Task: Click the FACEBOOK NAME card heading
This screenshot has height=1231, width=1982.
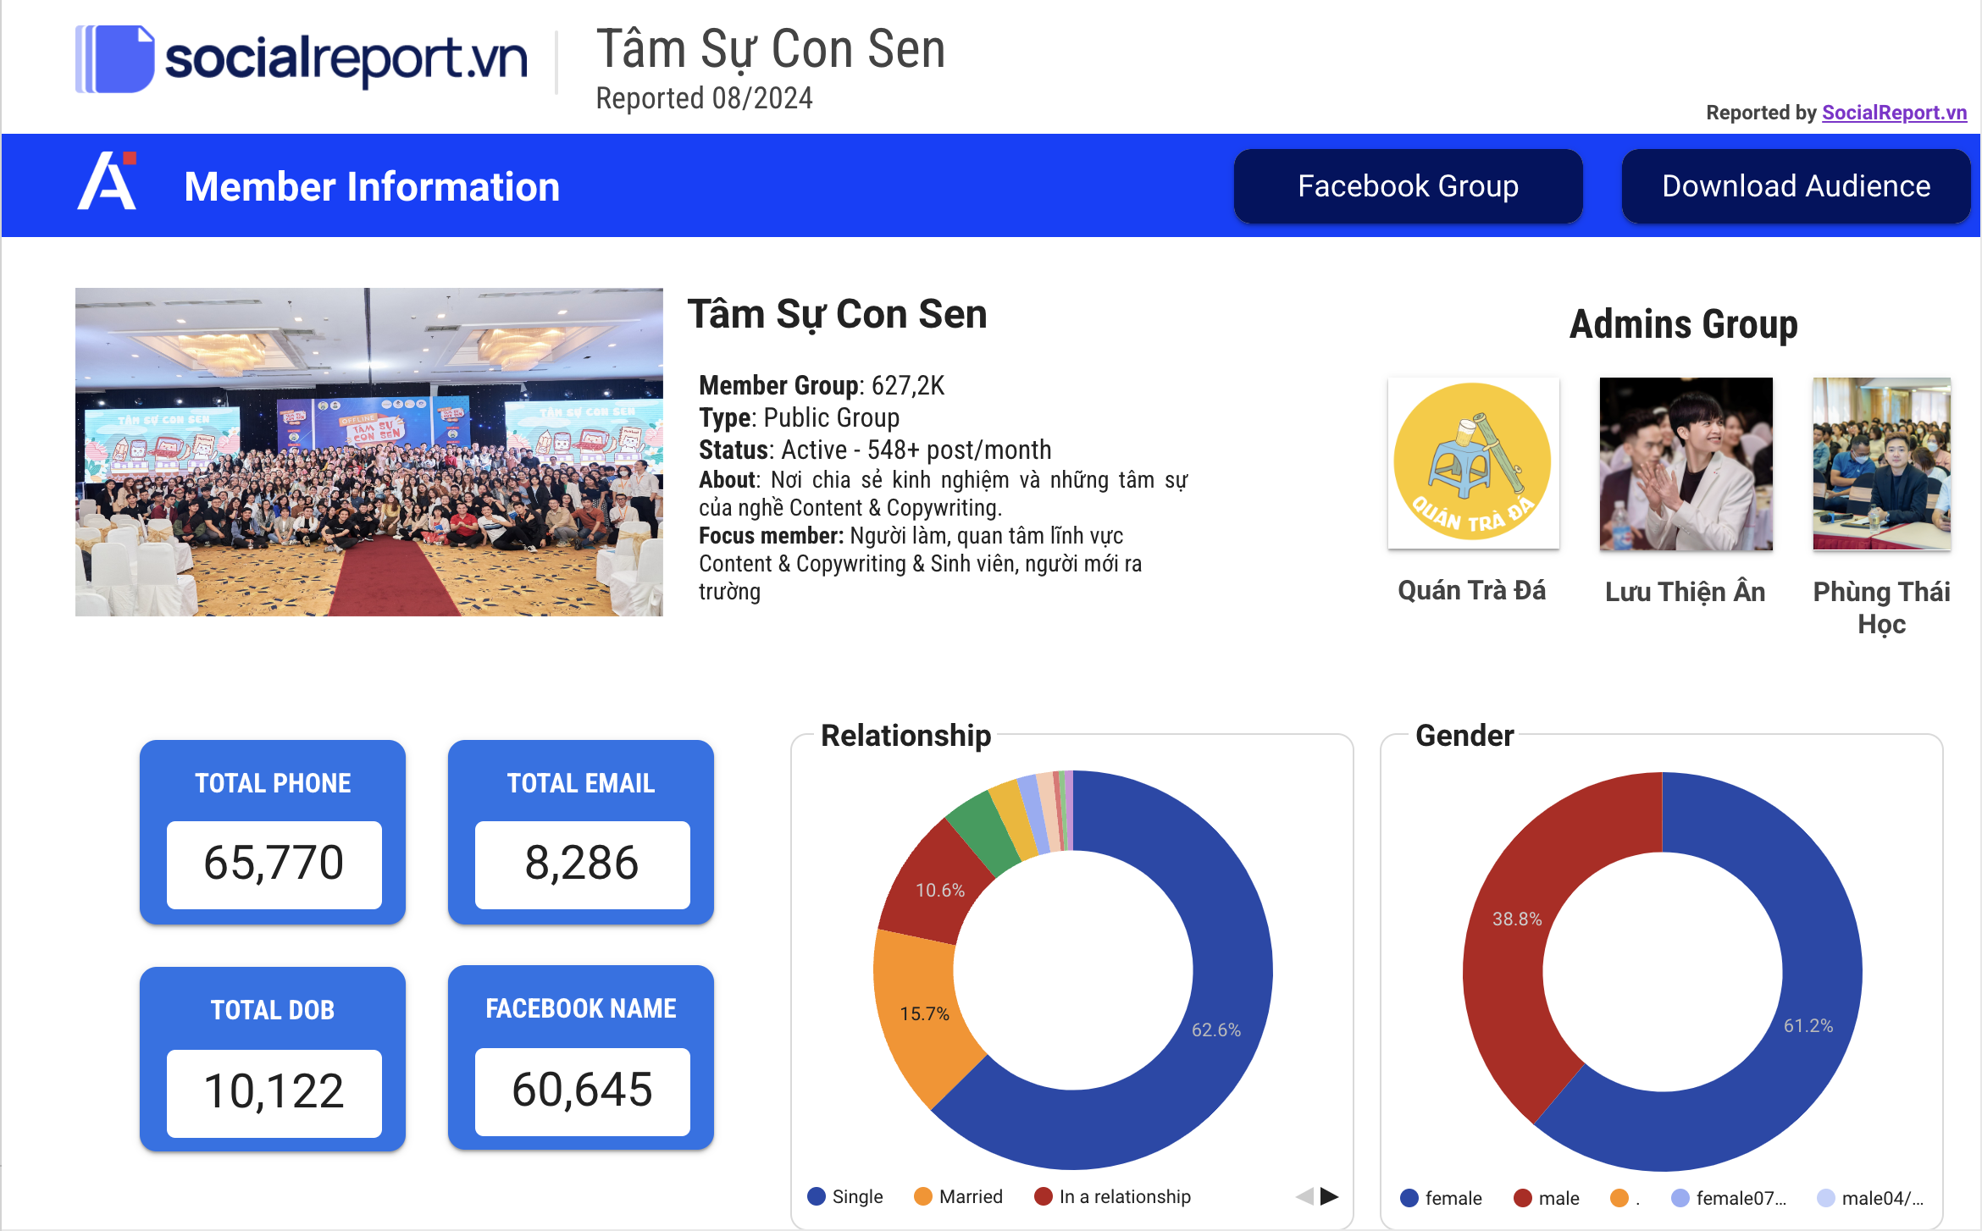Action: coord(581,1008)
